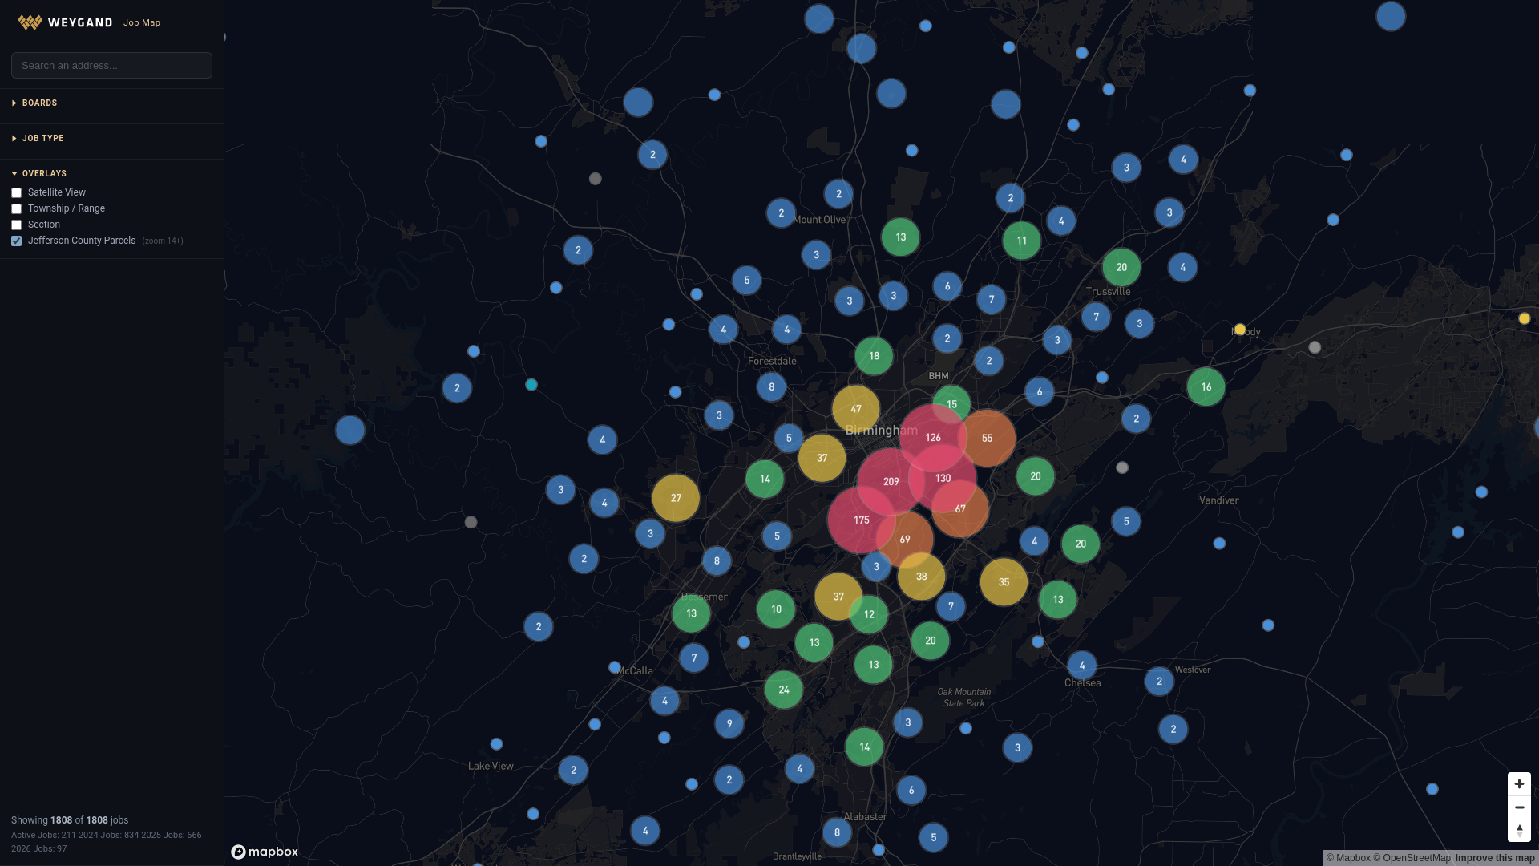Screen dimensions: 1539x866
Task: Click the yellow marker near Moody
Action: click(1240, 330)
